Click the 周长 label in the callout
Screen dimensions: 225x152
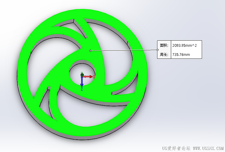pos(164,54)
